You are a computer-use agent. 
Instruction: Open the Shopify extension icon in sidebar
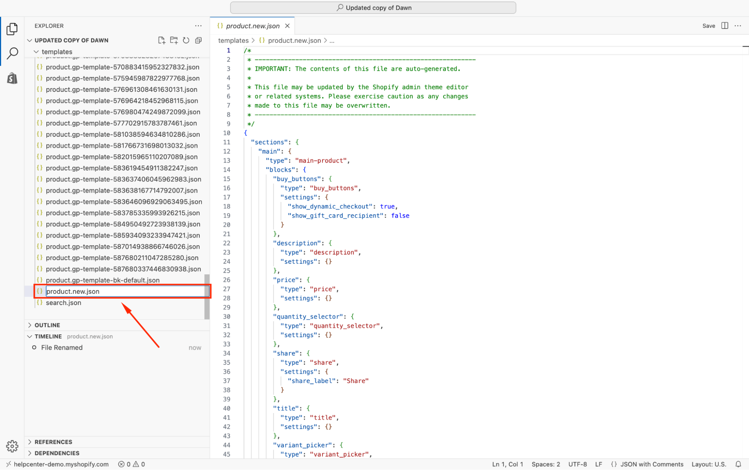pos(12,78)
